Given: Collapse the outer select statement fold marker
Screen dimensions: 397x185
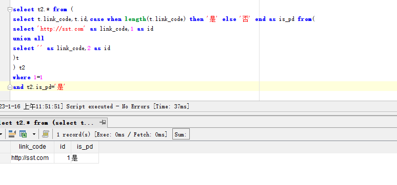Looking at the screenshot, I should point(10,10).
